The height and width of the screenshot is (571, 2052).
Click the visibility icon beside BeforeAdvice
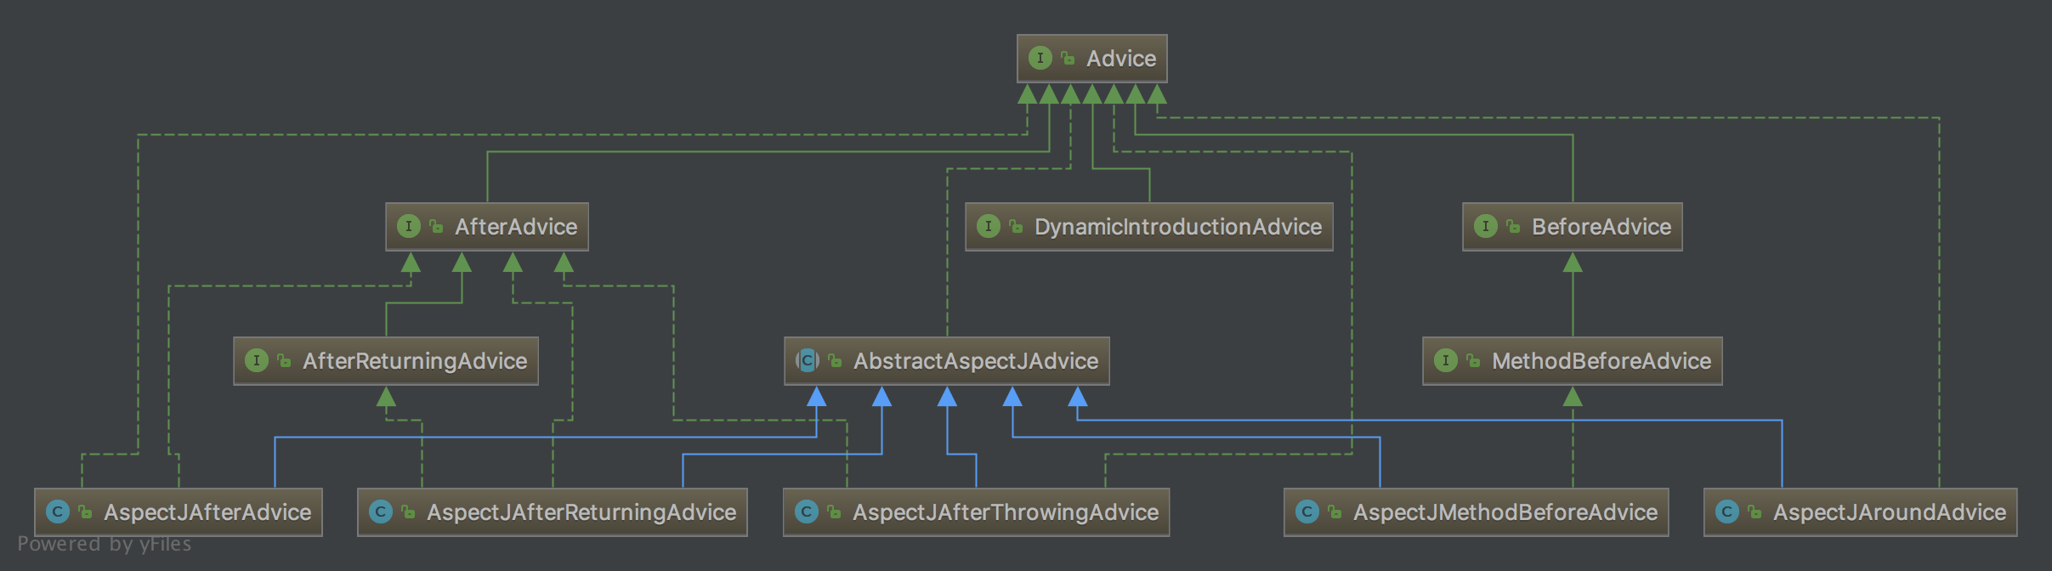tap(1513, 226)
